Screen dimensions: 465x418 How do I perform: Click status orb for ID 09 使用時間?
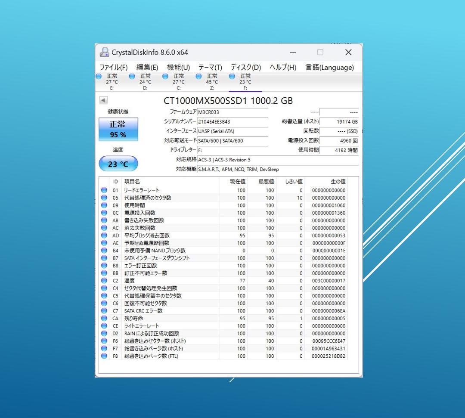104,205
